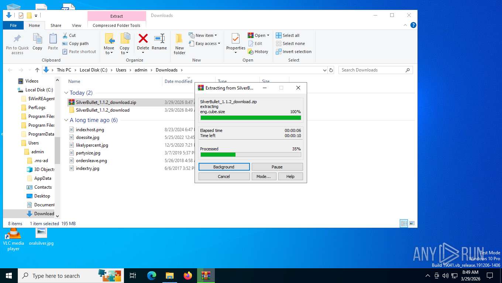
Task: Click Select none in ribbon
Action: (x=290, y=43)
